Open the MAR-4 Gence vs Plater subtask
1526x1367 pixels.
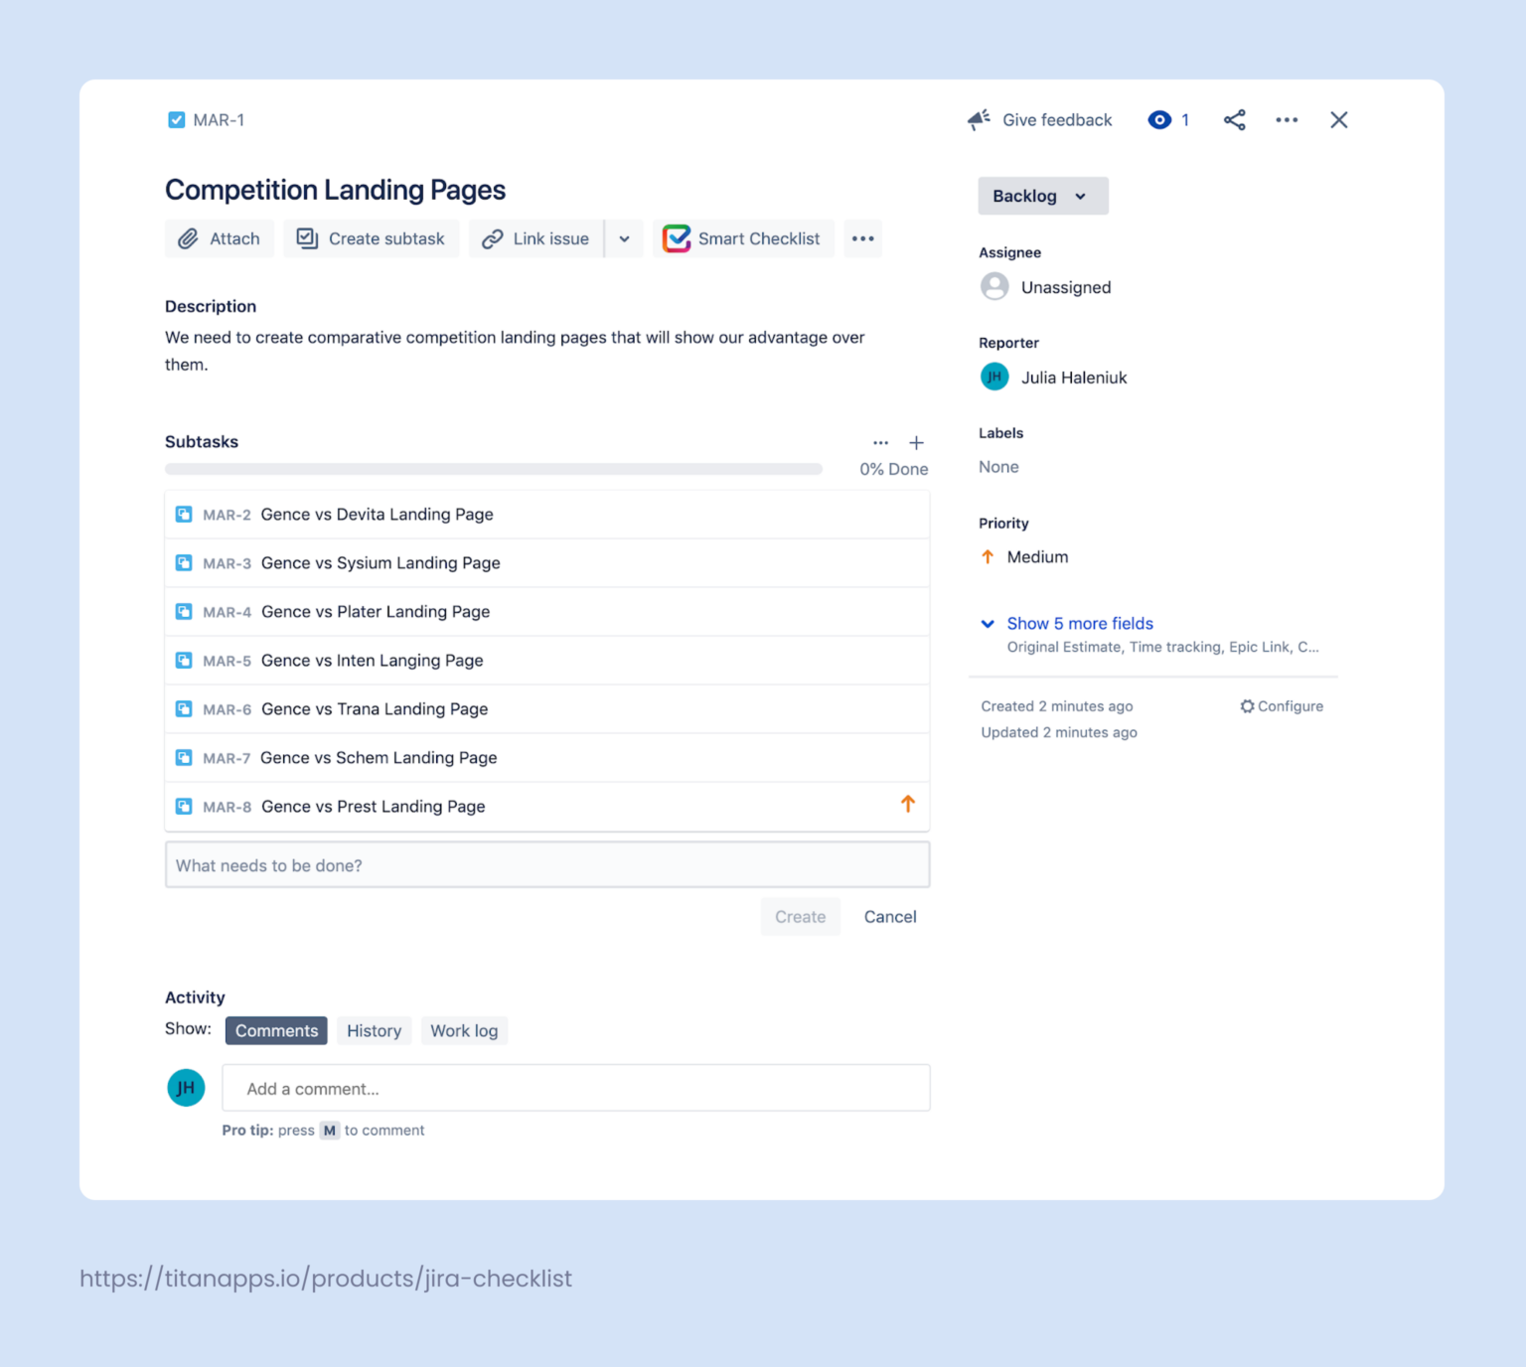point(376,612)
